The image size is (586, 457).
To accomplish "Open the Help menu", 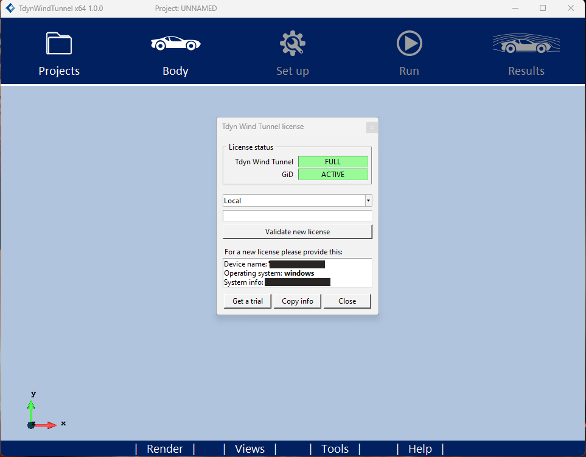I will point(420,448).
